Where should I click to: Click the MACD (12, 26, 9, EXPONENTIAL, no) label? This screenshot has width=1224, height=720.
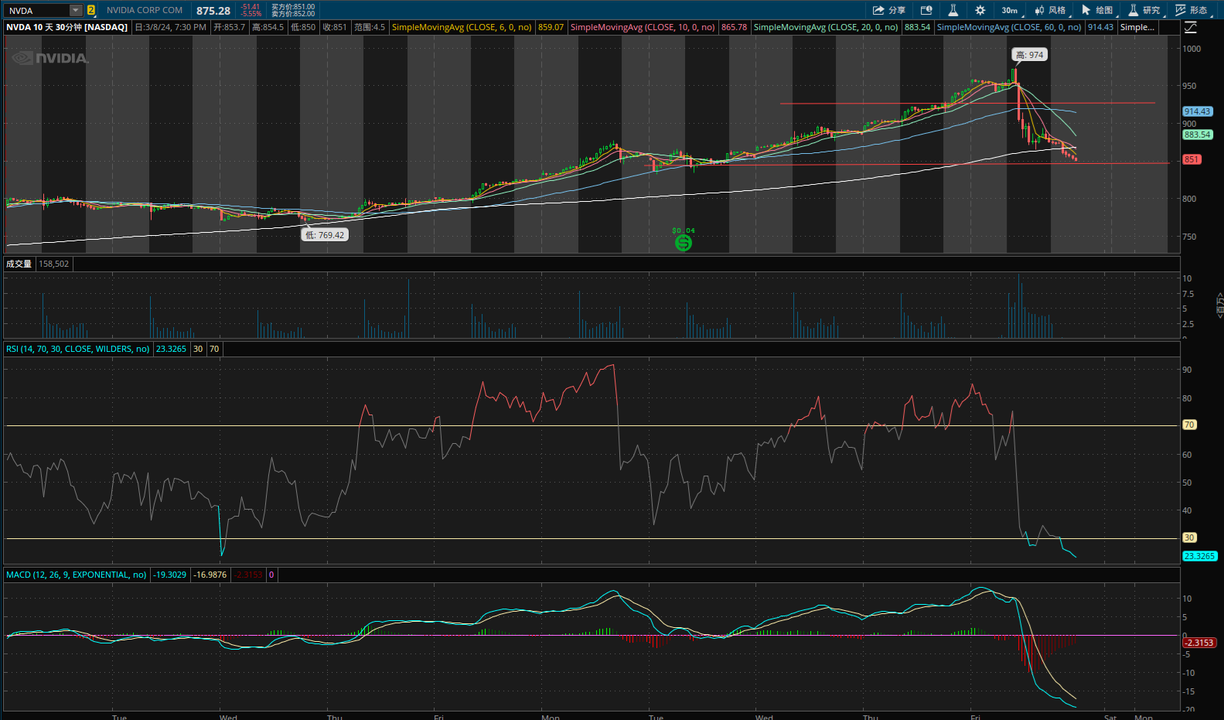(77, 575)
